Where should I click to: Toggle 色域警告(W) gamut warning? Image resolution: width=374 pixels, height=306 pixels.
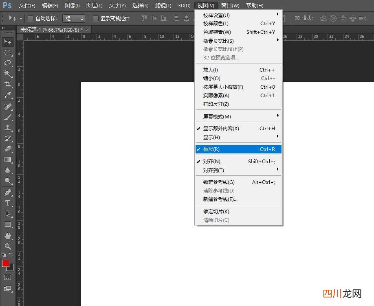tap(238, 32)
